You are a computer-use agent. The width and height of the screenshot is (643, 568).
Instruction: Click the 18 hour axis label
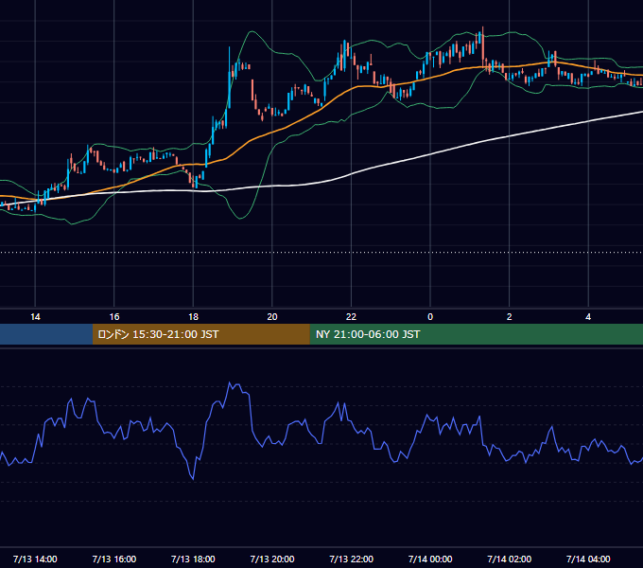[x=193, y=317]
